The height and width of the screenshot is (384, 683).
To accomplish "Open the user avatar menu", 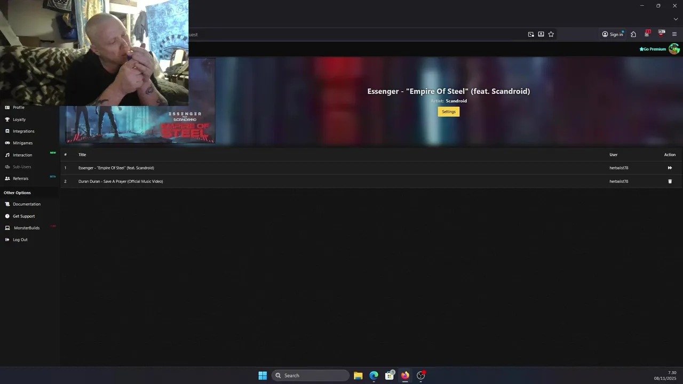I will [674, 49].
